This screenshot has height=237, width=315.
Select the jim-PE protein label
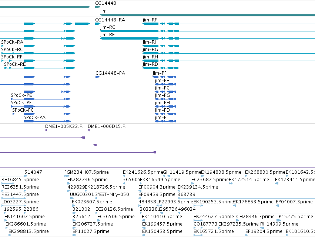click(162, 81)
